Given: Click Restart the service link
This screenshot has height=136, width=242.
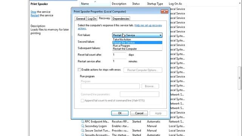Looking at the screenshot, I should 35,15.
